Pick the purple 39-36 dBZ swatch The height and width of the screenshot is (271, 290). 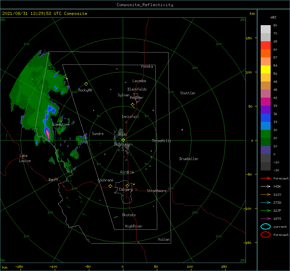tap(266, 110)
